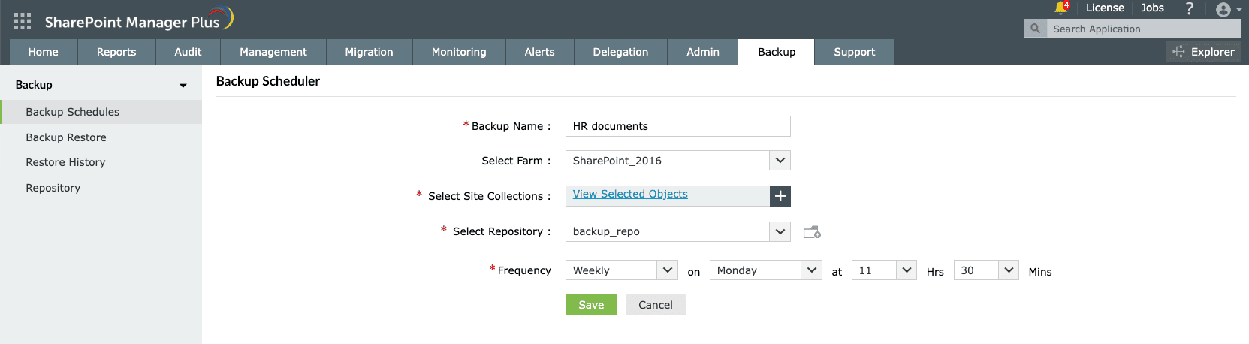1249x344 pixels.
Task: Select the Monitoring tab
Action: [459, 52]
